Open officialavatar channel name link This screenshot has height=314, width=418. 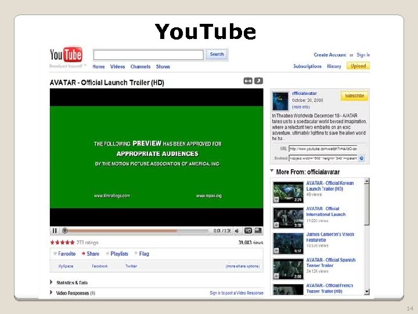(x=304, y=93)
